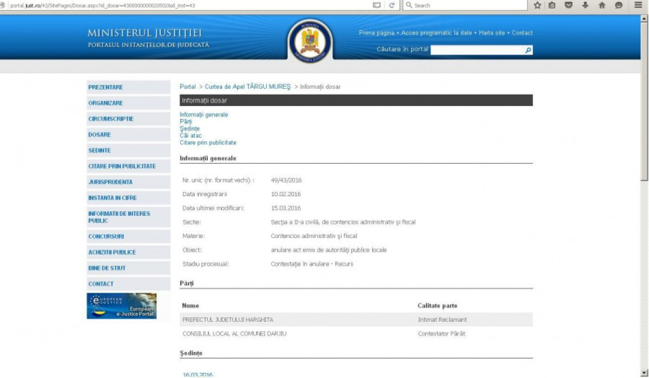Image resolution: width=649 pixels, height=378 pixels.
Task: Click the Pocket save icon
Action: 568,5
